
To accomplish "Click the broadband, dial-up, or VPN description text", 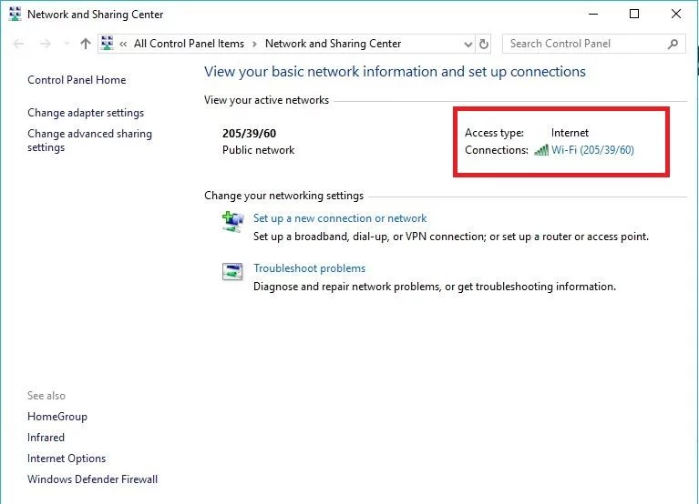I will click(x=451, y=237).
